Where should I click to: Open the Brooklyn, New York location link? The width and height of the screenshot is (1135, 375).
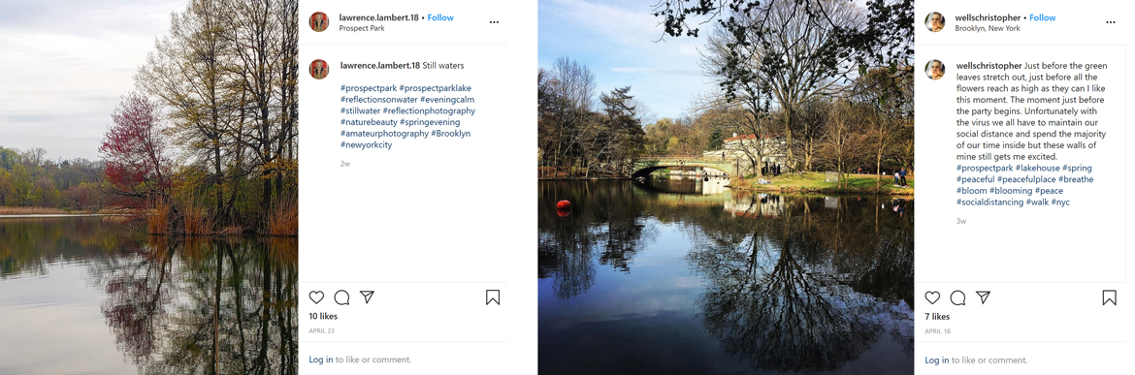click(988, 28)
